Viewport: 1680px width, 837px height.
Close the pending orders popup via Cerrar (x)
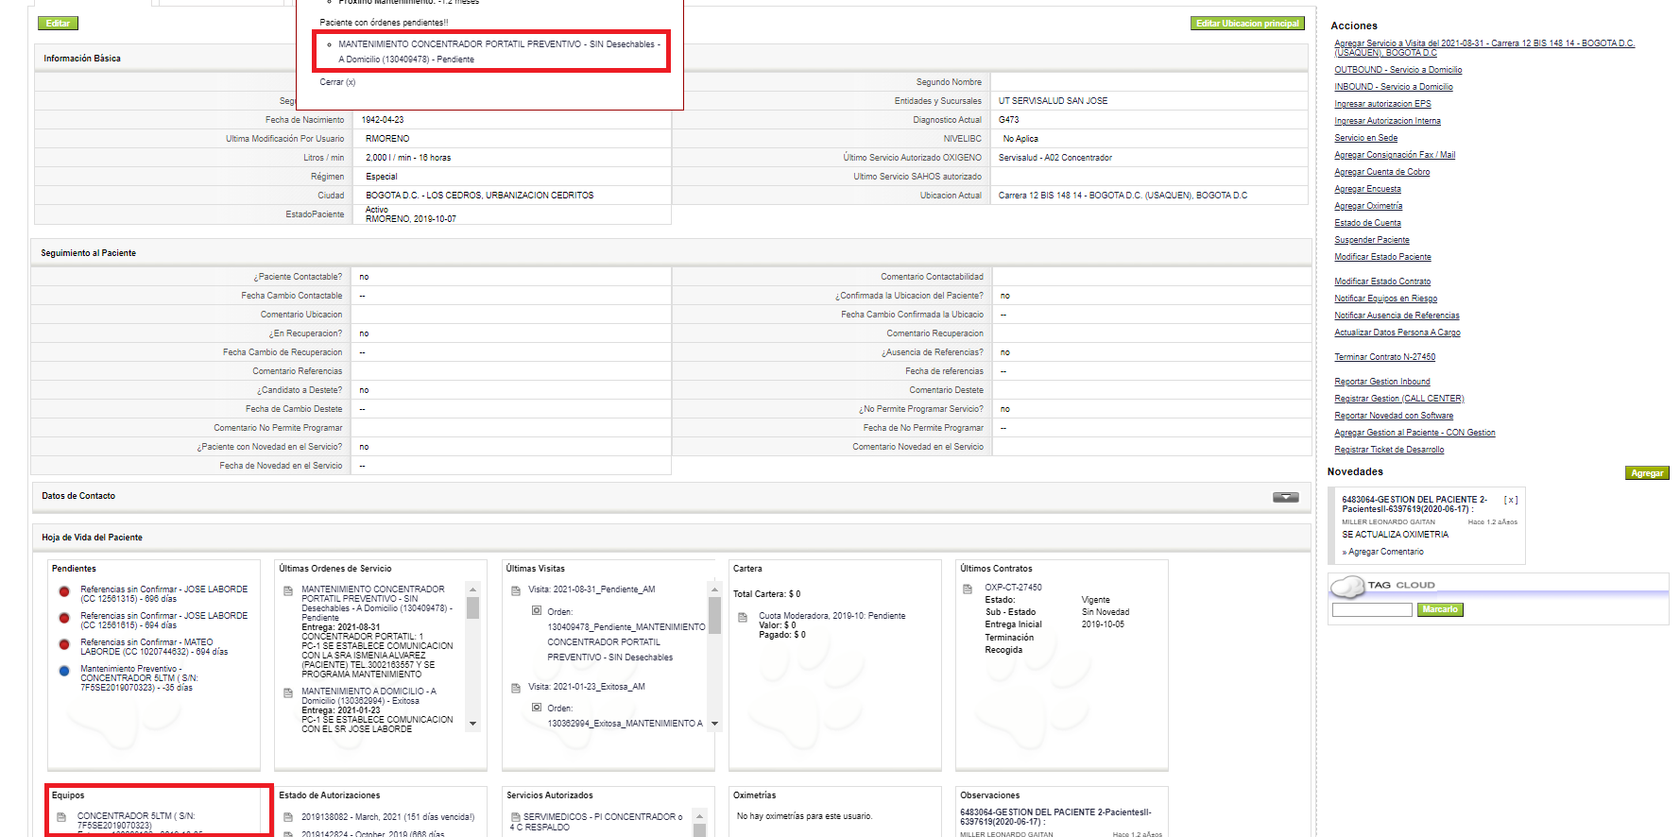coord(337,82)
